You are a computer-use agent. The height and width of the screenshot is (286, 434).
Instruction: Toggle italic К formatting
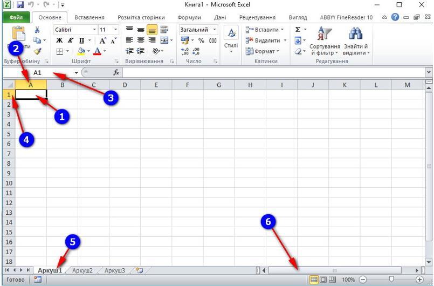[71, 40]
